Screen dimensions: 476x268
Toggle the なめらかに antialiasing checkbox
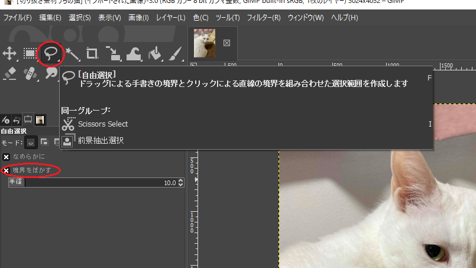7,157
